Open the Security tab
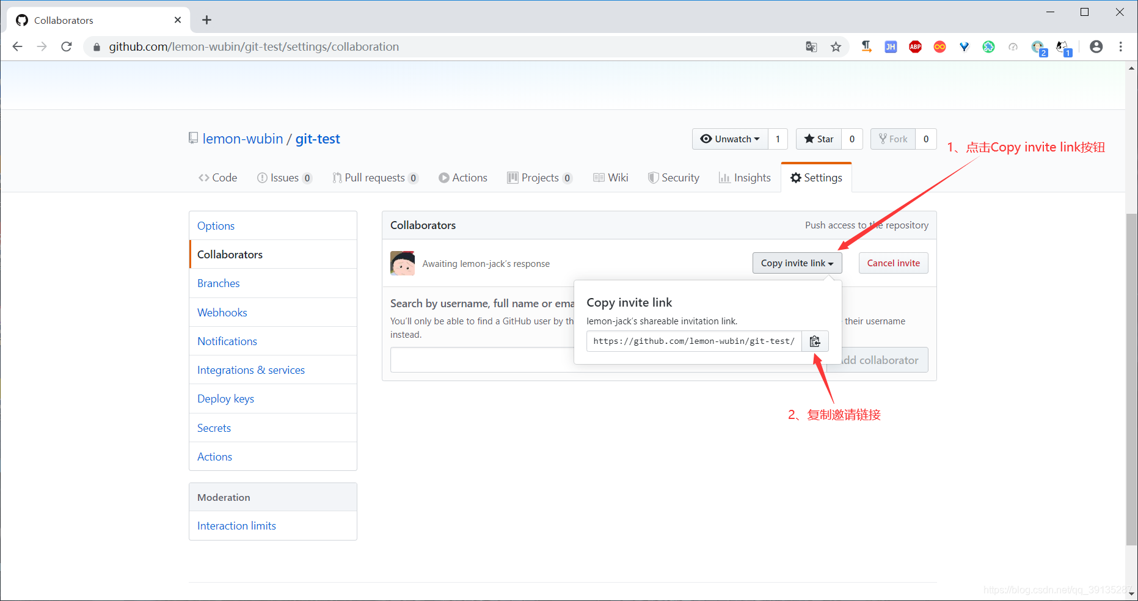The height and width of the screenshot is (601, 1138). pyautogui.click(x=674, y=178)
